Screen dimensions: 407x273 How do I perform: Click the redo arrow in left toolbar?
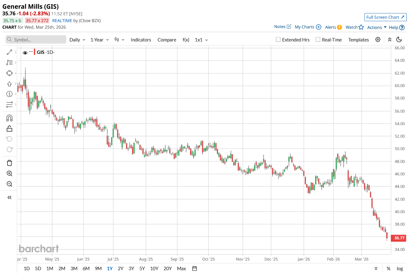pos(9,149)
